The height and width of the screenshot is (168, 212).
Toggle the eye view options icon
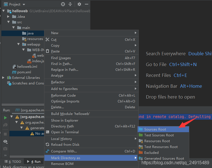[5, 142]
